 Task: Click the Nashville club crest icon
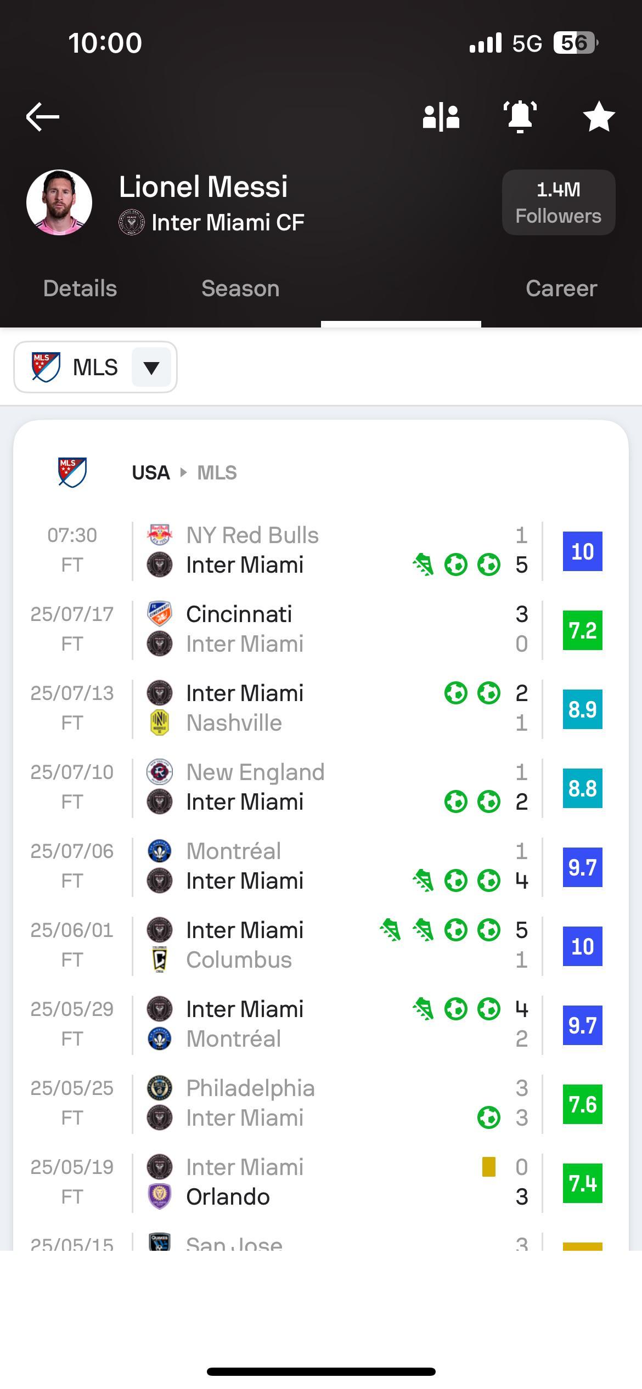click(x=160, y=722)
